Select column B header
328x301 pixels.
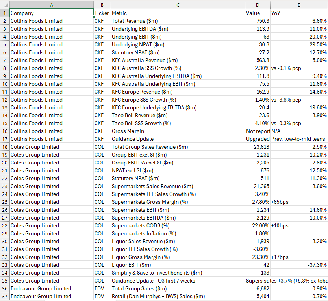(102, 5)
